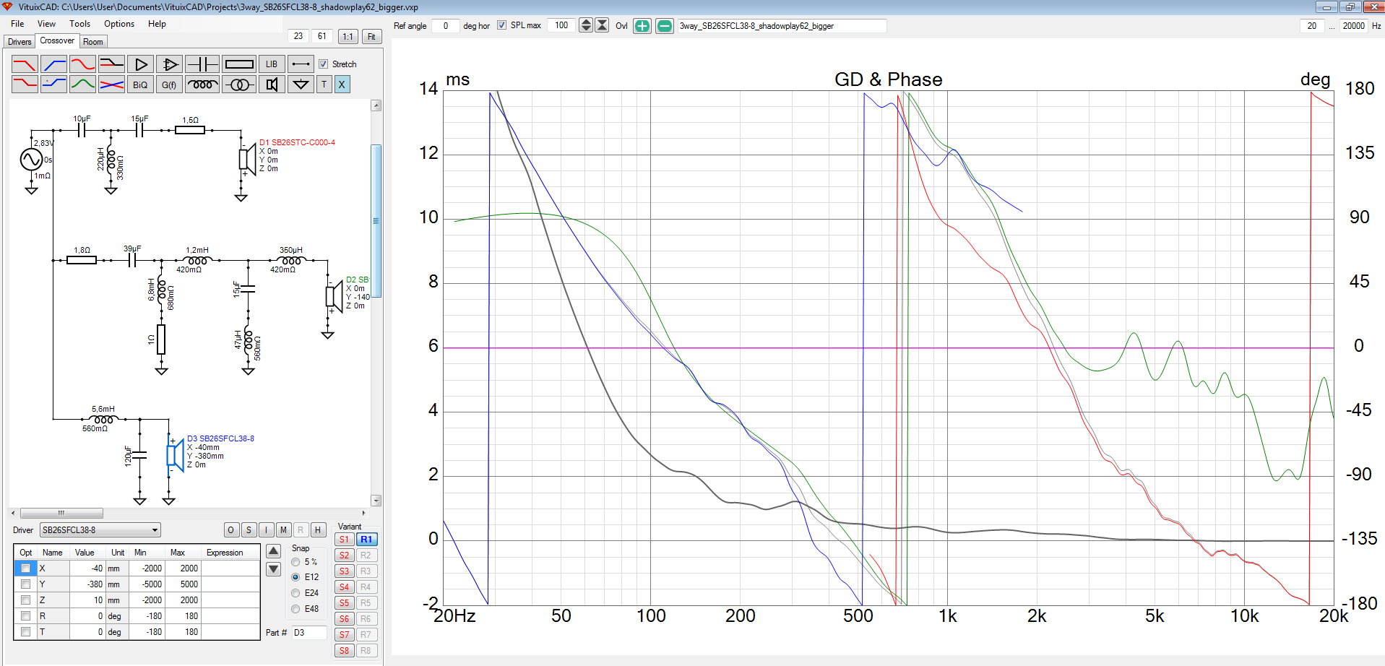Click the M button above parameter table
This screenshot has height=666, width=1385.
pos(283,530)
